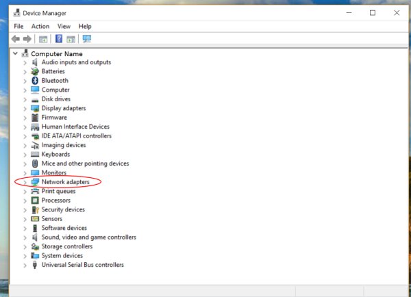Click the Sound, video and game controllers icon

pyautogui.click(x=35, y=237)
